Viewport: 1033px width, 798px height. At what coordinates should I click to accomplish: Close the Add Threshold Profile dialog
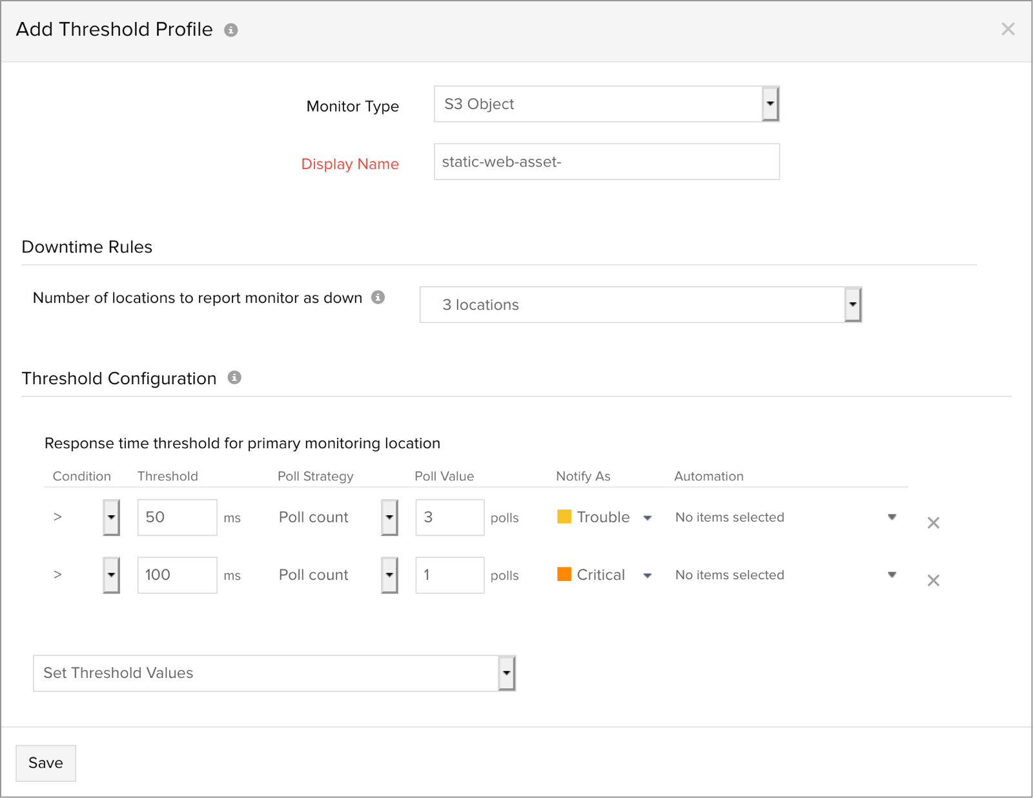tap(1008, 29)
